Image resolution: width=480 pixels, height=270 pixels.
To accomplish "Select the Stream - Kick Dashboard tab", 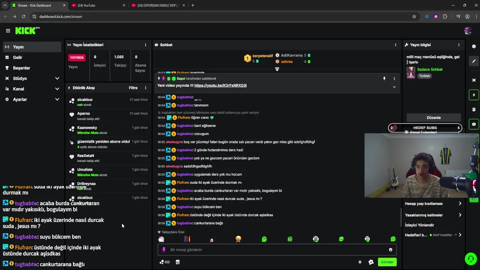I will 38,5.
